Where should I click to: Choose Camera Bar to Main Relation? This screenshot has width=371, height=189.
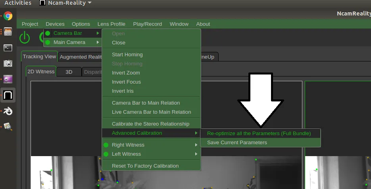(x=152, y=103)
